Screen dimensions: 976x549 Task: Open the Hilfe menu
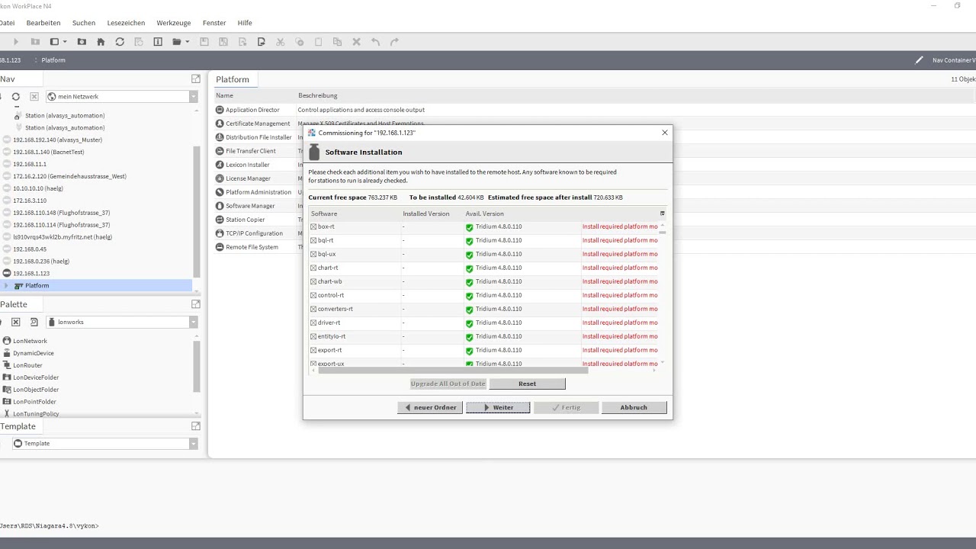(245, 23)
